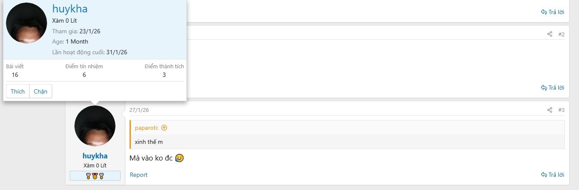579x190 pixels.
Task: Click Trả lời on post #3
Action: (552, 175)
